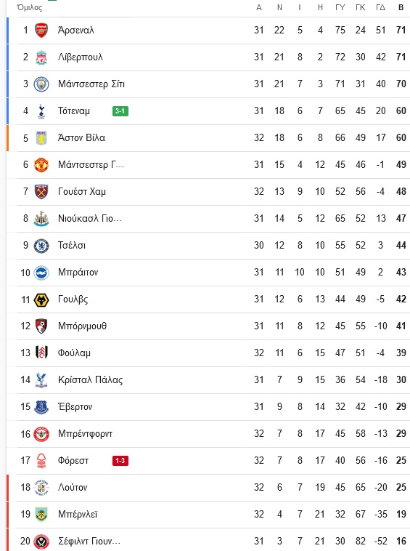Click the ΓΔ goal difference column header
Image resolution: width=410 pixels, height=551 pixels.
tap(380, 7)
